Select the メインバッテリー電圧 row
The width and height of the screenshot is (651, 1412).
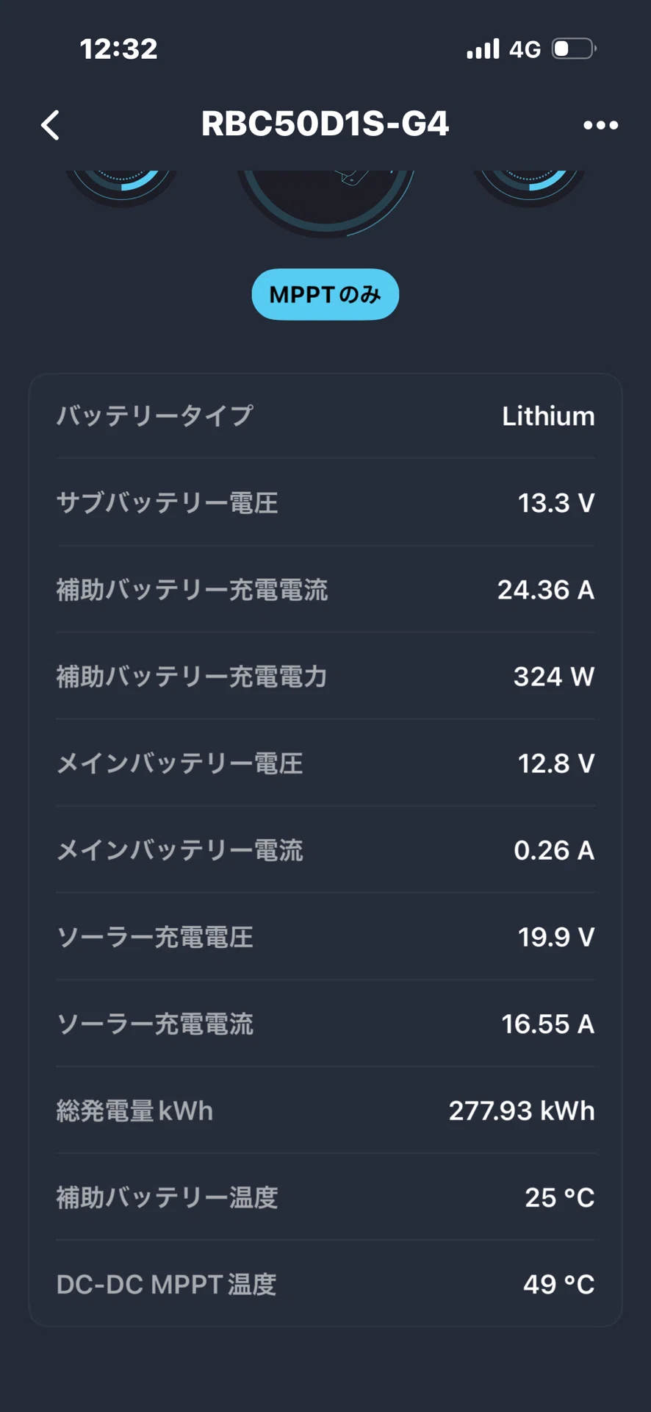coord(325,763)
